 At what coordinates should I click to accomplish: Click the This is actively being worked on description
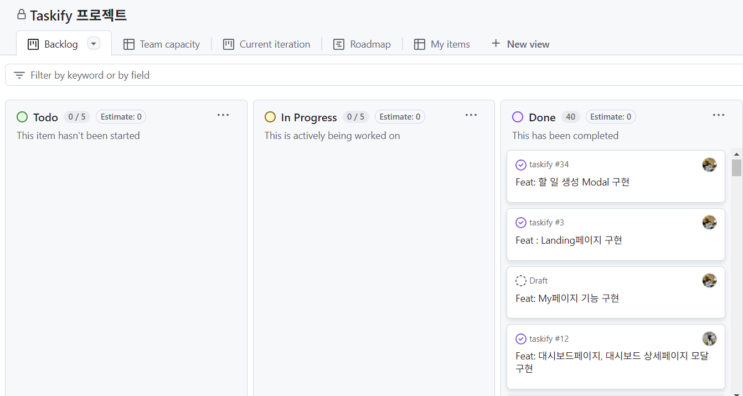332,136
